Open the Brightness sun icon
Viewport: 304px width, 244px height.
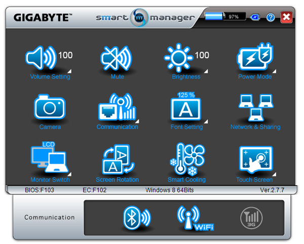(178, 58)
